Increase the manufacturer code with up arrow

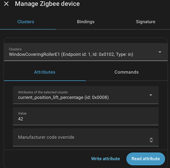[151, 139]
